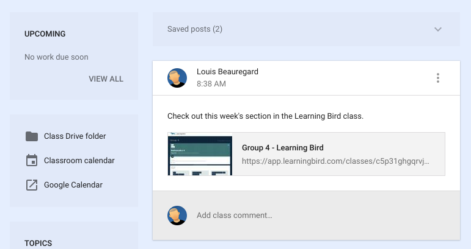
Task: Click the TOPICS section heading
Action: (x=38, y=243)
